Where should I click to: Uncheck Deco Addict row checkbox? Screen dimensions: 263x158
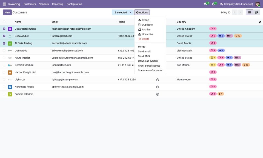pos(4,36)
